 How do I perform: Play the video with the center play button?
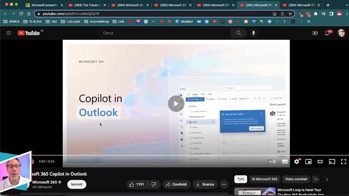[176, 103]
